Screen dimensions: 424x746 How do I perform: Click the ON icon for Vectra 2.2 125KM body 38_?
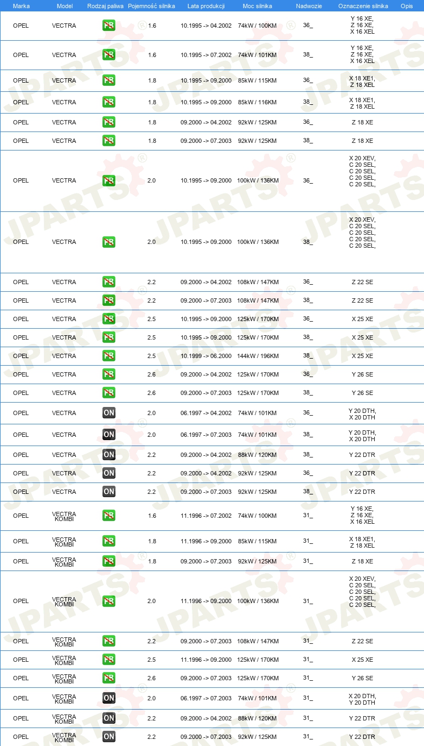click(109, 491)
